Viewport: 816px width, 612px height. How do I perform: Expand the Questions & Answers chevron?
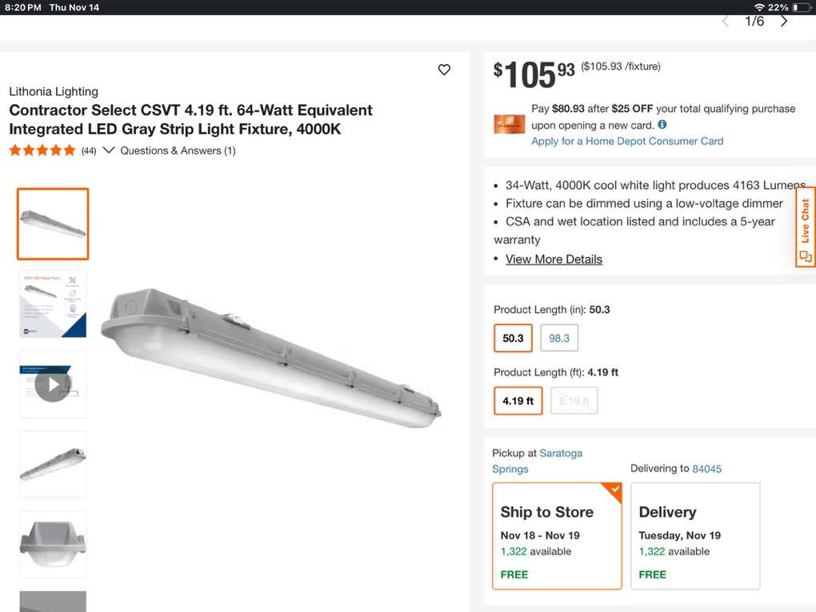[109, 150]
